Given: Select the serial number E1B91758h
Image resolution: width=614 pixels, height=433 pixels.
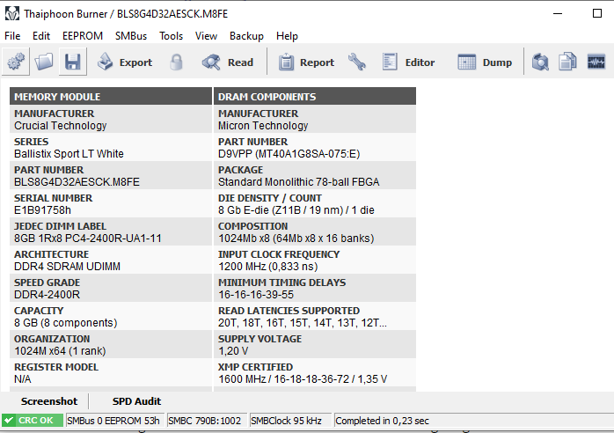Looking at the screenshot, I should (x=43, y=210).
